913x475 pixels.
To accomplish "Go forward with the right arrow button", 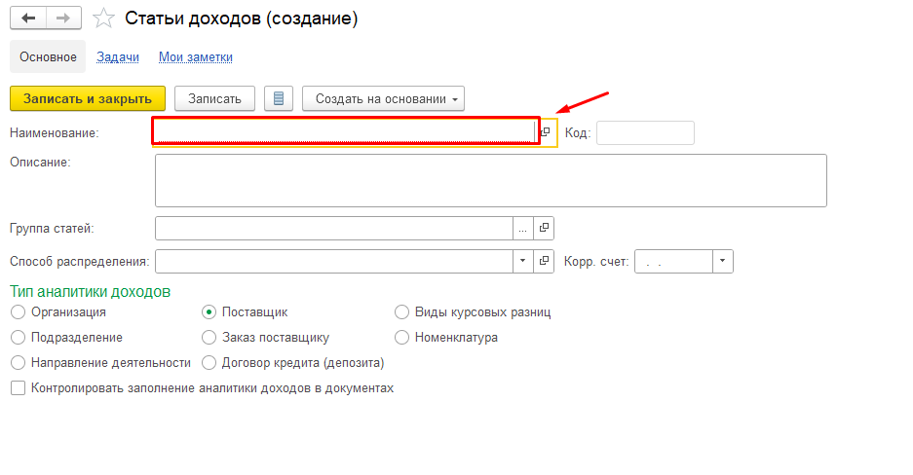I will 63,18.
